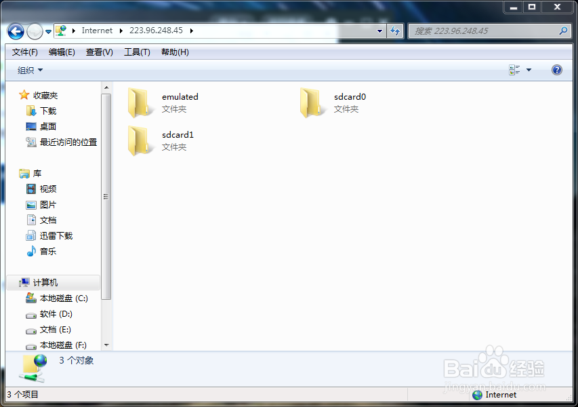The image size is (578, 407).
Task: Click the sdcard1 folder name
Action: click(178, 135)
